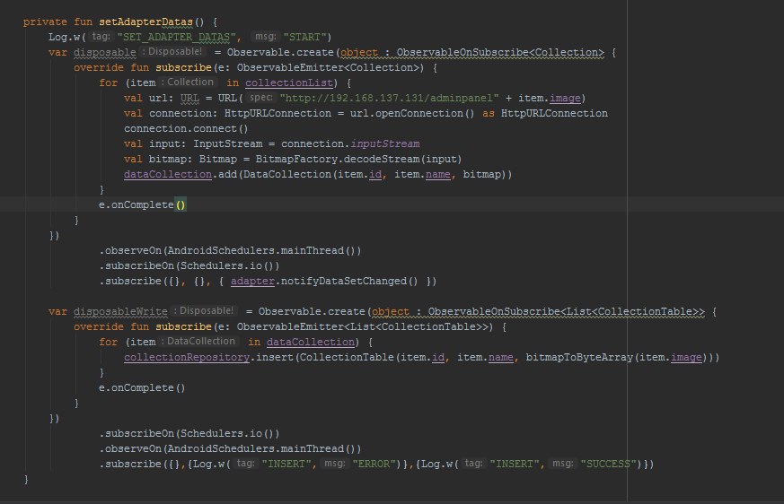This screenshot has width=784, height=504.
Task: Click the italic inputStream property
Action: click(385, 143)
